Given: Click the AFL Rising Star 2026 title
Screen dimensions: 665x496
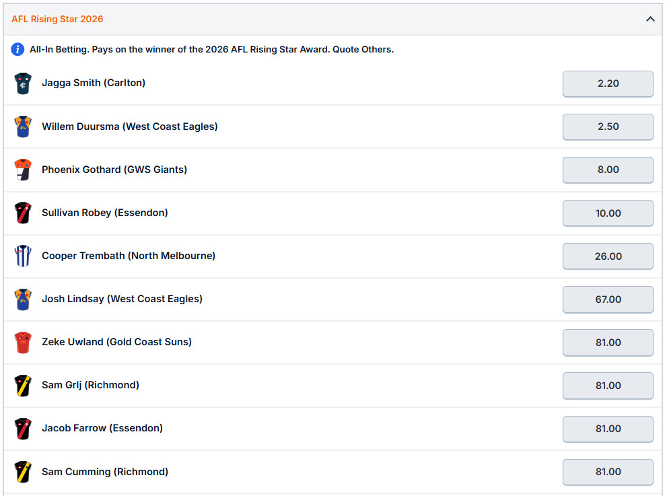Looking at the screenshot, I should (x=57, y=19).
